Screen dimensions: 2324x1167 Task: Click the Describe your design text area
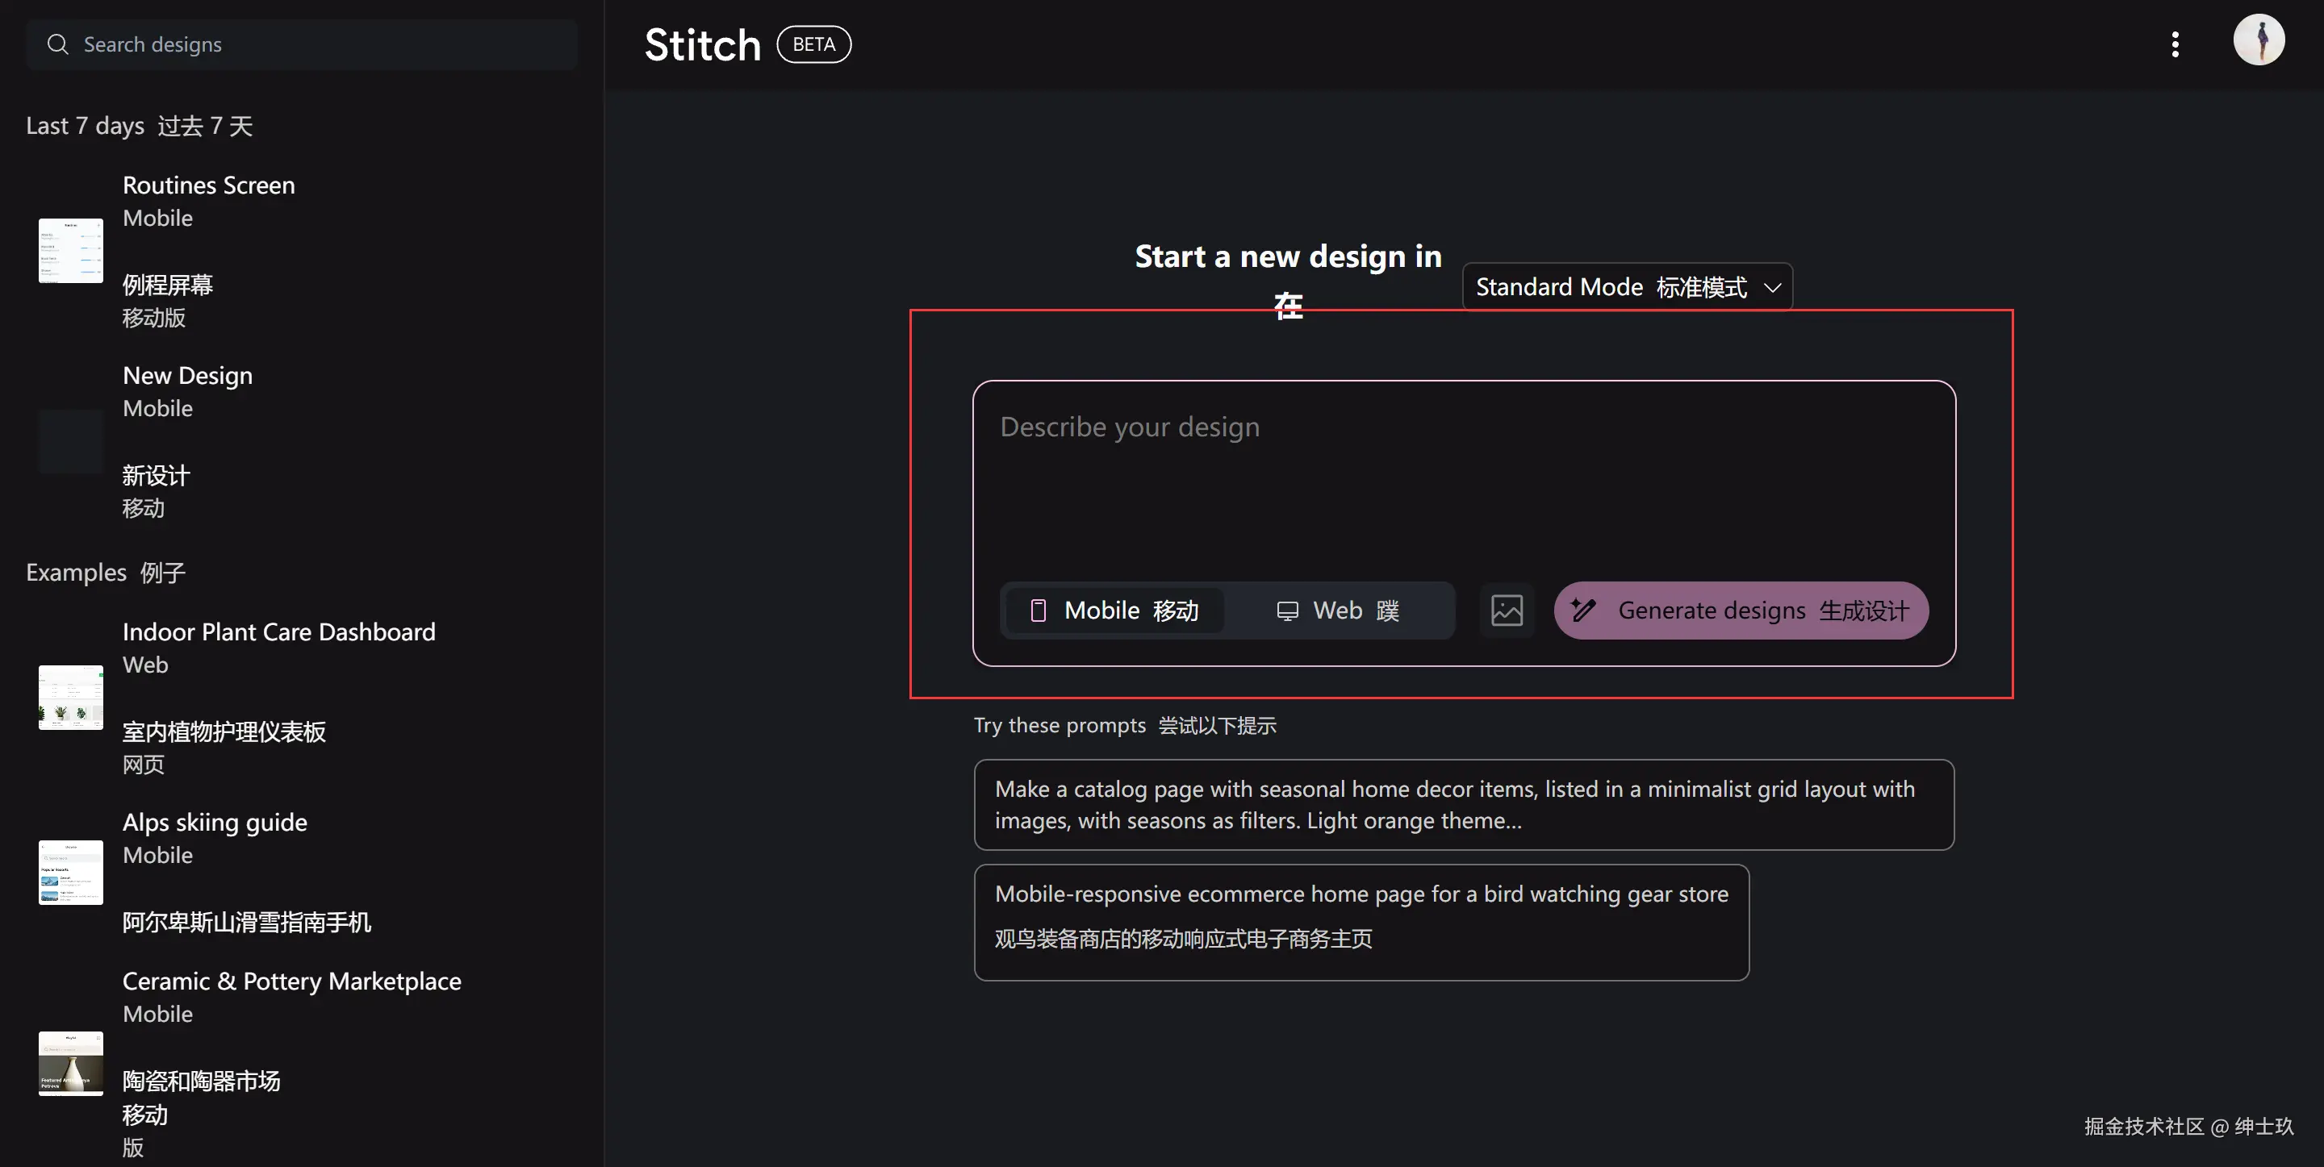(x=1461, y=478)
